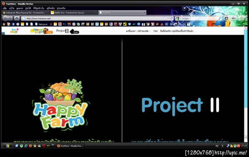249x157 pixels.
Task: Expand the hidden quick launch items chevron
Action: (53, 145)
